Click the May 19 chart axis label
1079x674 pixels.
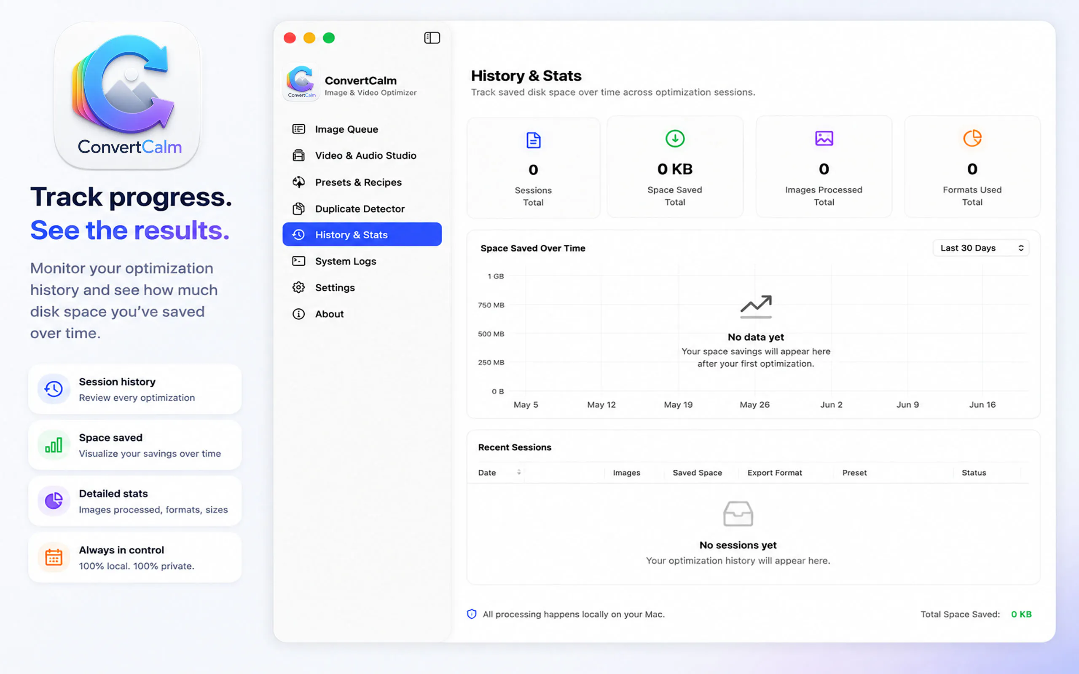[x=678, y=405]
